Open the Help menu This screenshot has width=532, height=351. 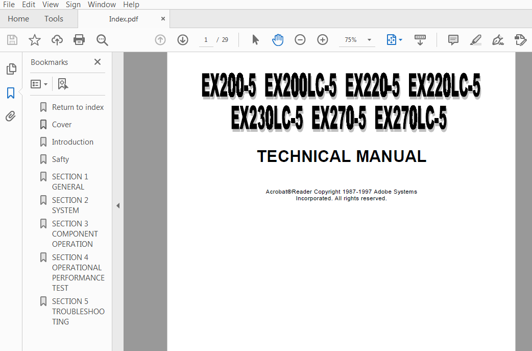[131, 5]
